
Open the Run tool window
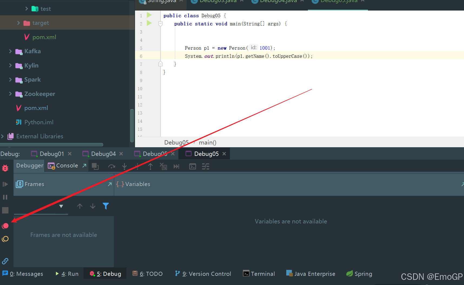tap(67, 274)
